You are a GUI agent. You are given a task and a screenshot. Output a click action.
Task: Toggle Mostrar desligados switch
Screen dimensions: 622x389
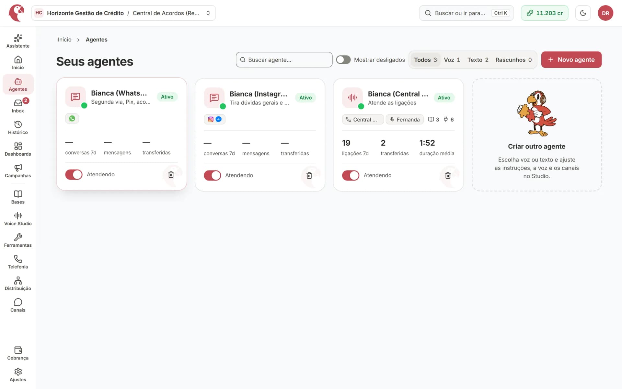(343, 60)
